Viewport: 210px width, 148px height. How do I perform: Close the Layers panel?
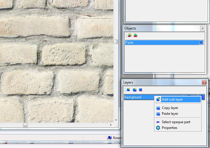[x=204, y=82]
